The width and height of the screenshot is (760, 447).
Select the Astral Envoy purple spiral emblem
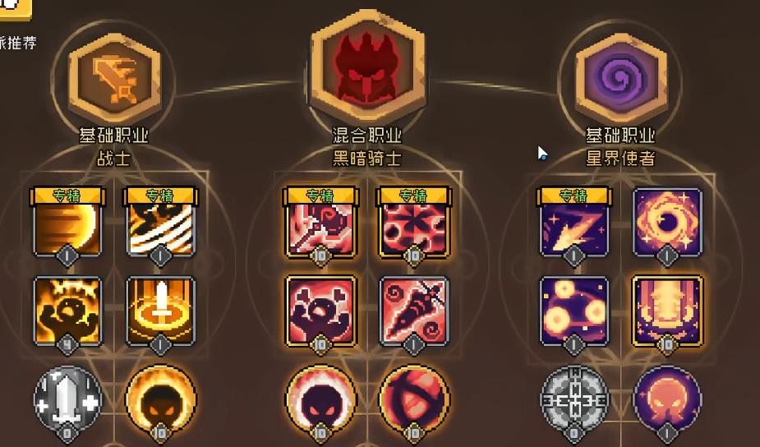[621, 79]
